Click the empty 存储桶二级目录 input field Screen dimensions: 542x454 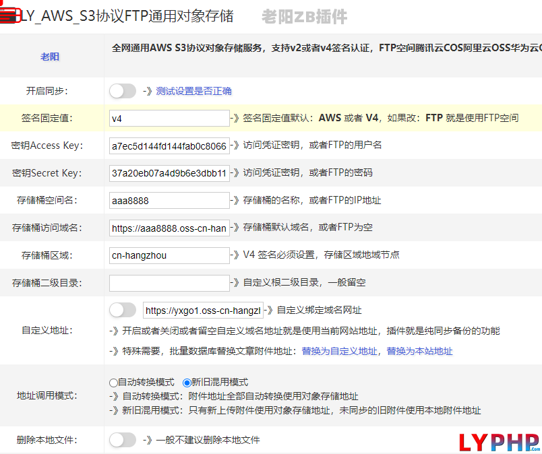tap(169, 283)
